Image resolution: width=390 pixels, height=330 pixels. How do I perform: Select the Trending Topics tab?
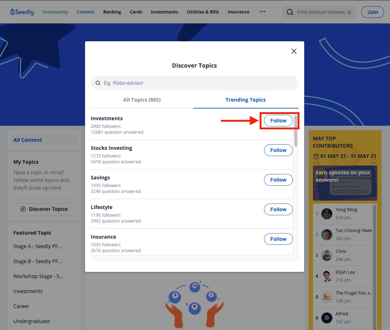tap(245, 100)
